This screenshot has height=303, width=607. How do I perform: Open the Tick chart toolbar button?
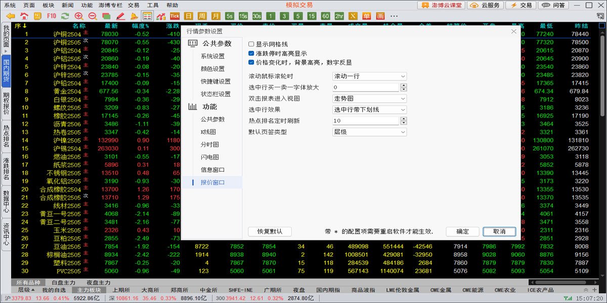(x=175, y=16)
